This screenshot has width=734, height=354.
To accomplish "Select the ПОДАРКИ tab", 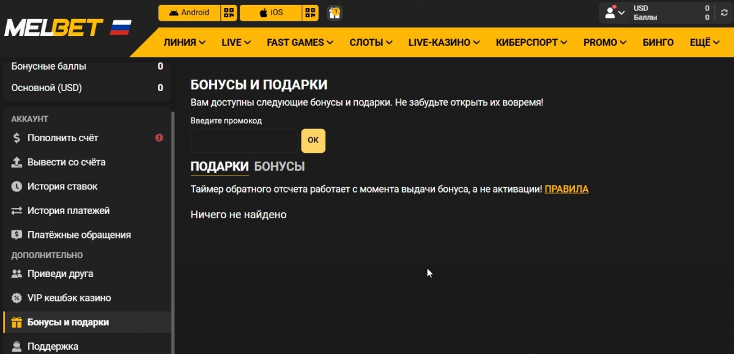I will coord(220,166).
